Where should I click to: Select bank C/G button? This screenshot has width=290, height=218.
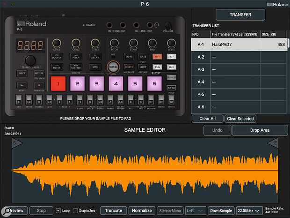click(157, 67)
